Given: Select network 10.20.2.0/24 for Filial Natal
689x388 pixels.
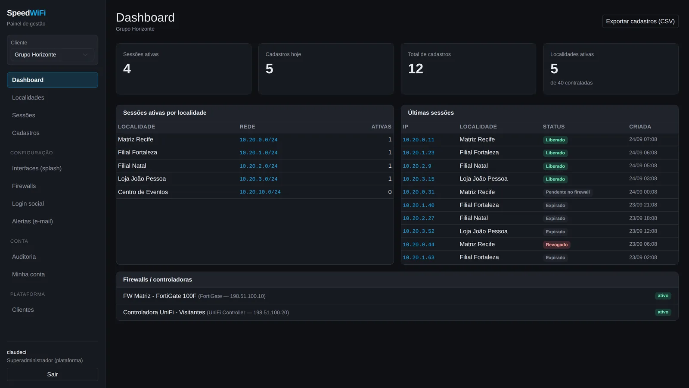Looking at the screenshot, I should coord(258,166).
